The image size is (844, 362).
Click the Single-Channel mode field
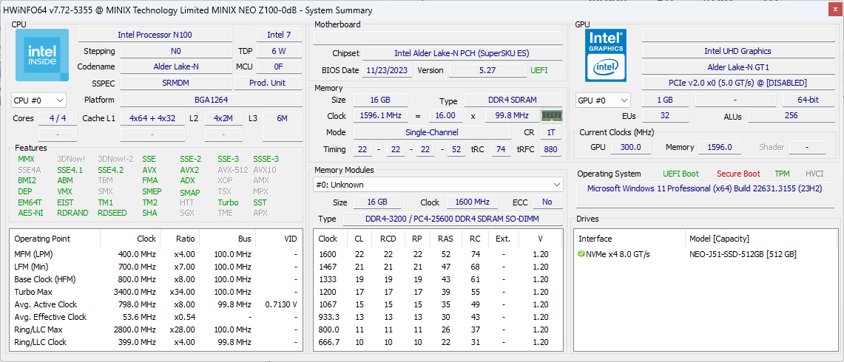point(432,132)
